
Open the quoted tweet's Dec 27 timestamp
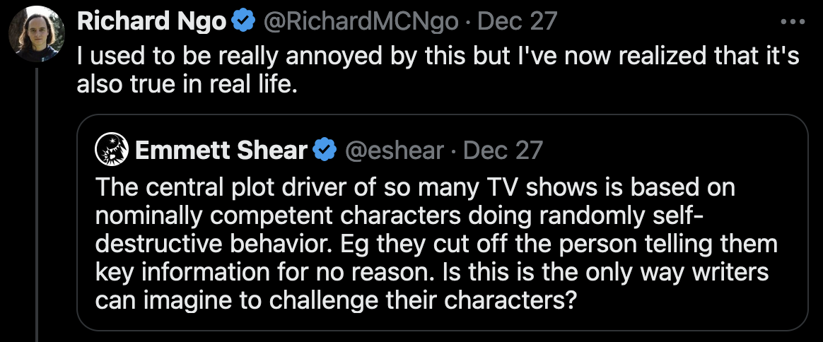[x=503, y=151]
